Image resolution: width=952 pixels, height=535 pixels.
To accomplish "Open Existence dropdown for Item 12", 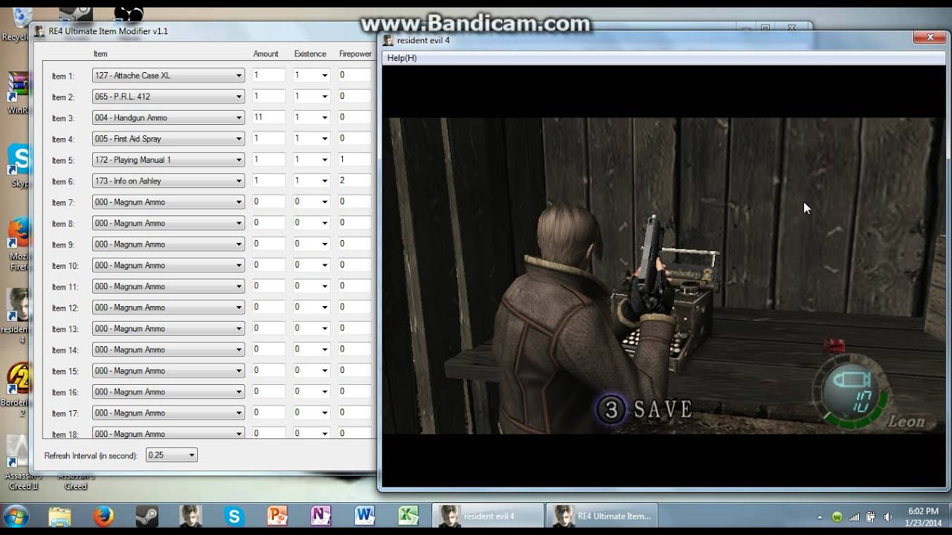I will (311, 307).
